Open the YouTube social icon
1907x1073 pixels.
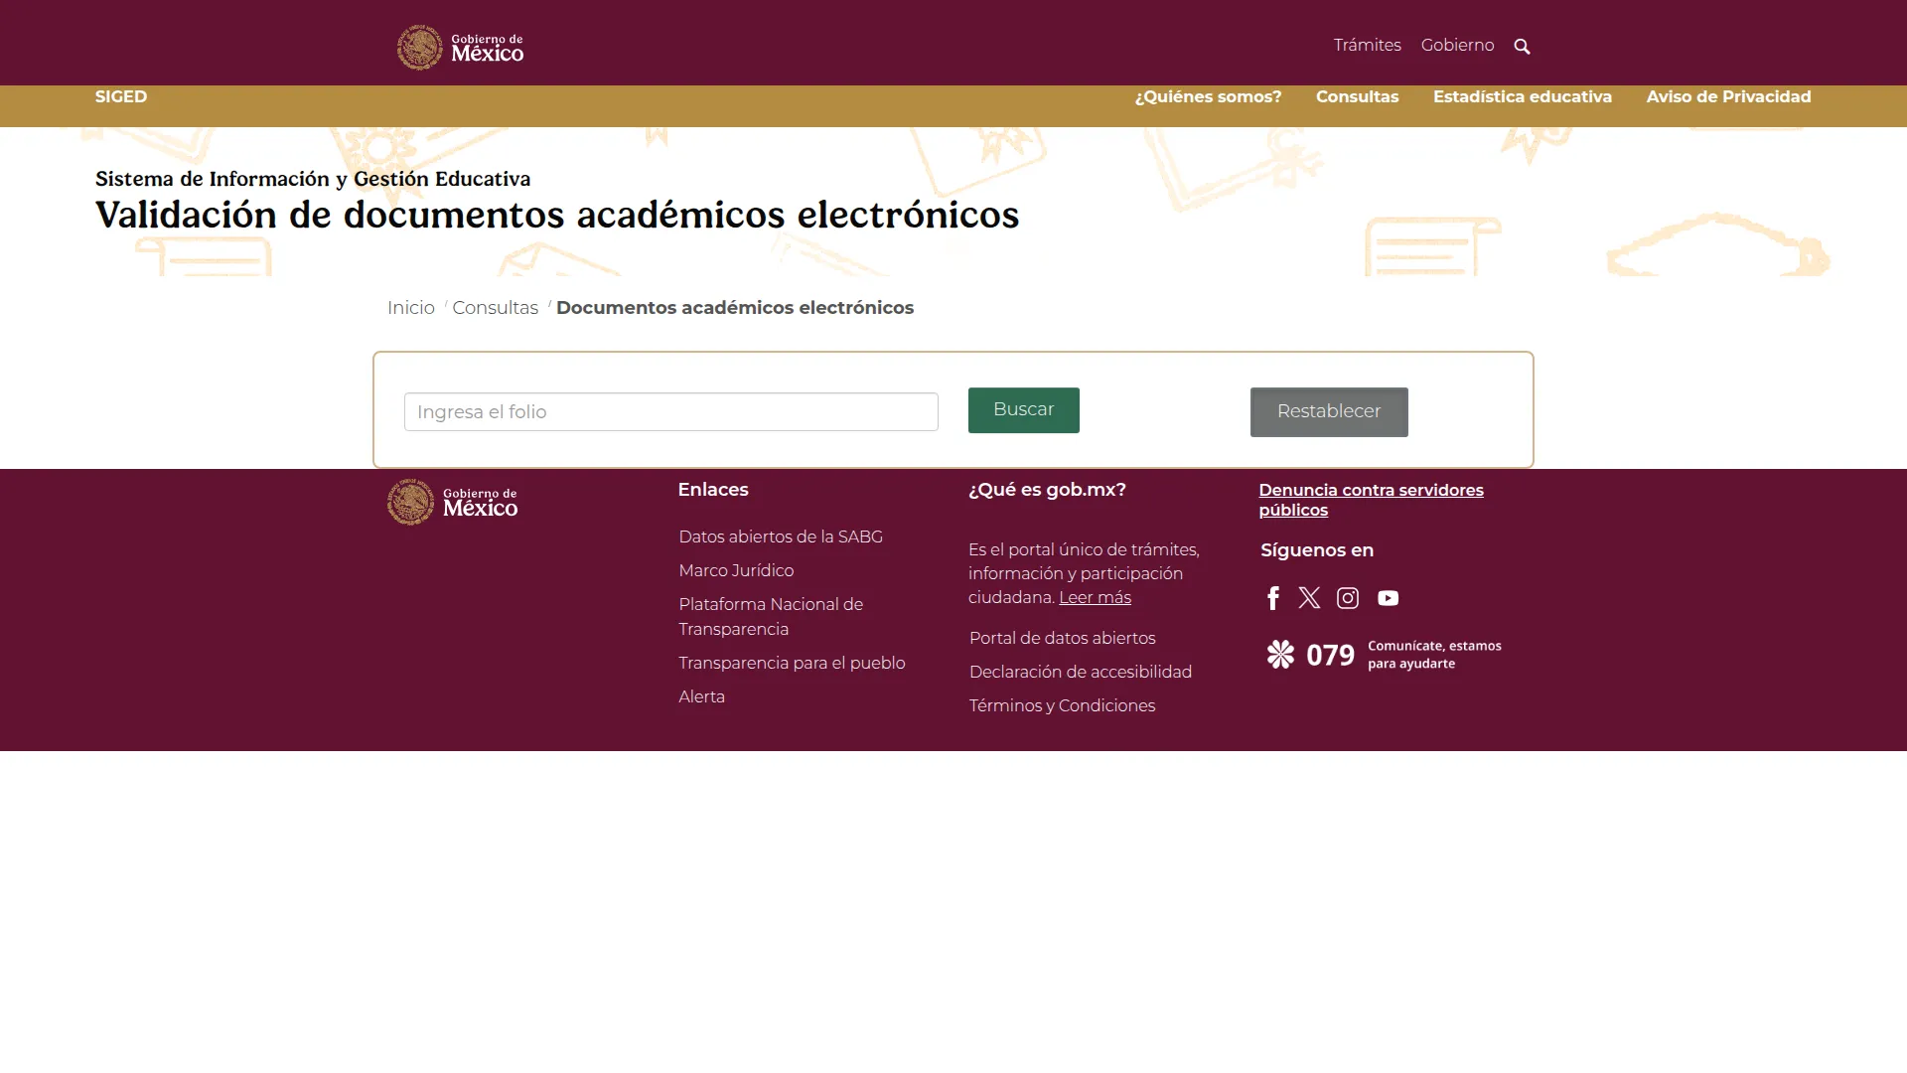pos(1388,598)
